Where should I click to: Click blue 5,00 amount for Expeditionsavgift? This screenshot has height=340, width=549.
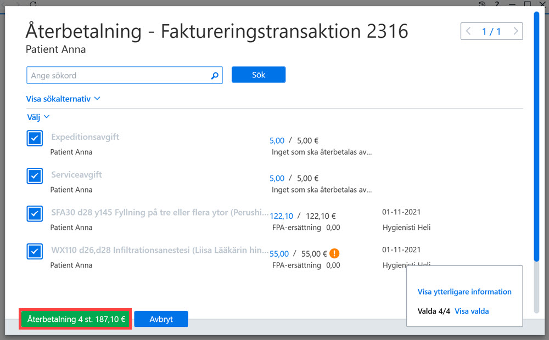(x=277, y=140)
